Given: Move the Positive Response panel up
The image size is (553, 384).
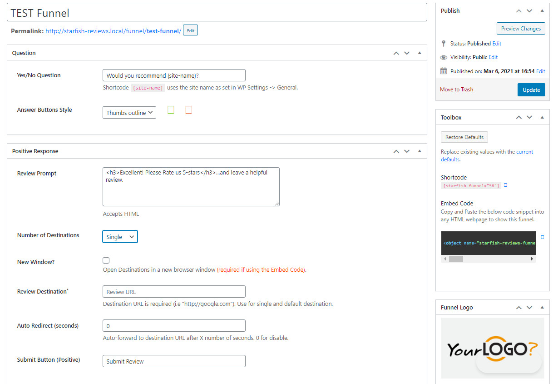Looking at the screenshot, I should pyautogui.click(x=396, y=151).
